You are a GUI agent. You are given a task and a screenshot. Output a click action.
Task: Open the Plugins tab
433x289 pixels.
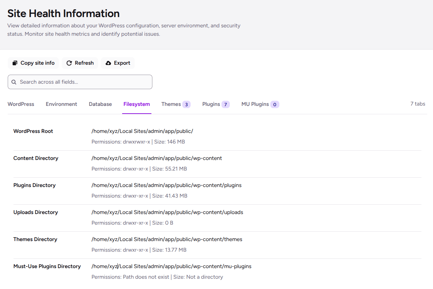[x=216, y=104]
